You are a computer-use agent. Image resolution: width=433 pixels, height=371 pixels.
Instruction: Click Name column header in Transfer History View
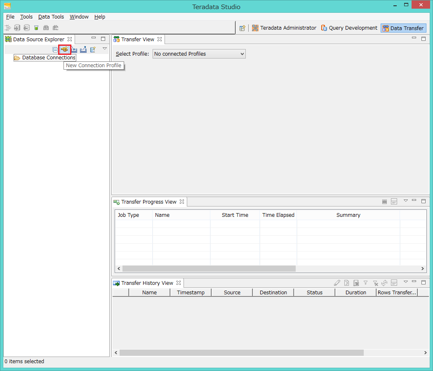click(x=149, y=293)
